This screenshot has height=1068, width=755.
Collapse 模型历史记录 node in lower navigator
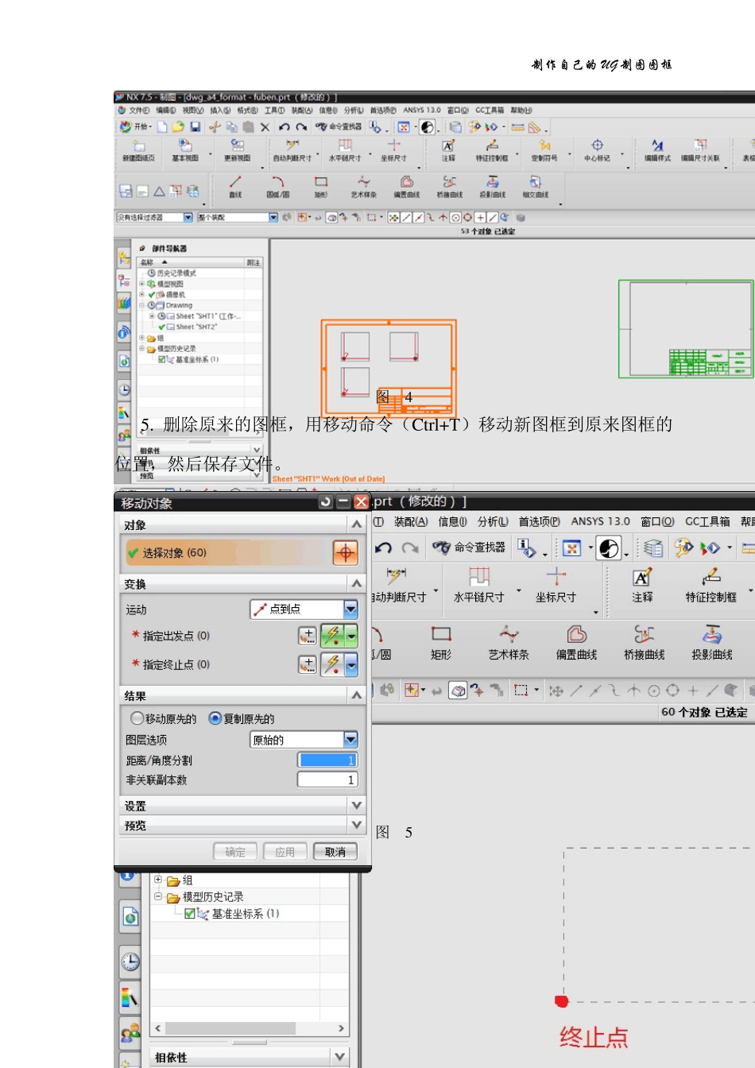158,896
